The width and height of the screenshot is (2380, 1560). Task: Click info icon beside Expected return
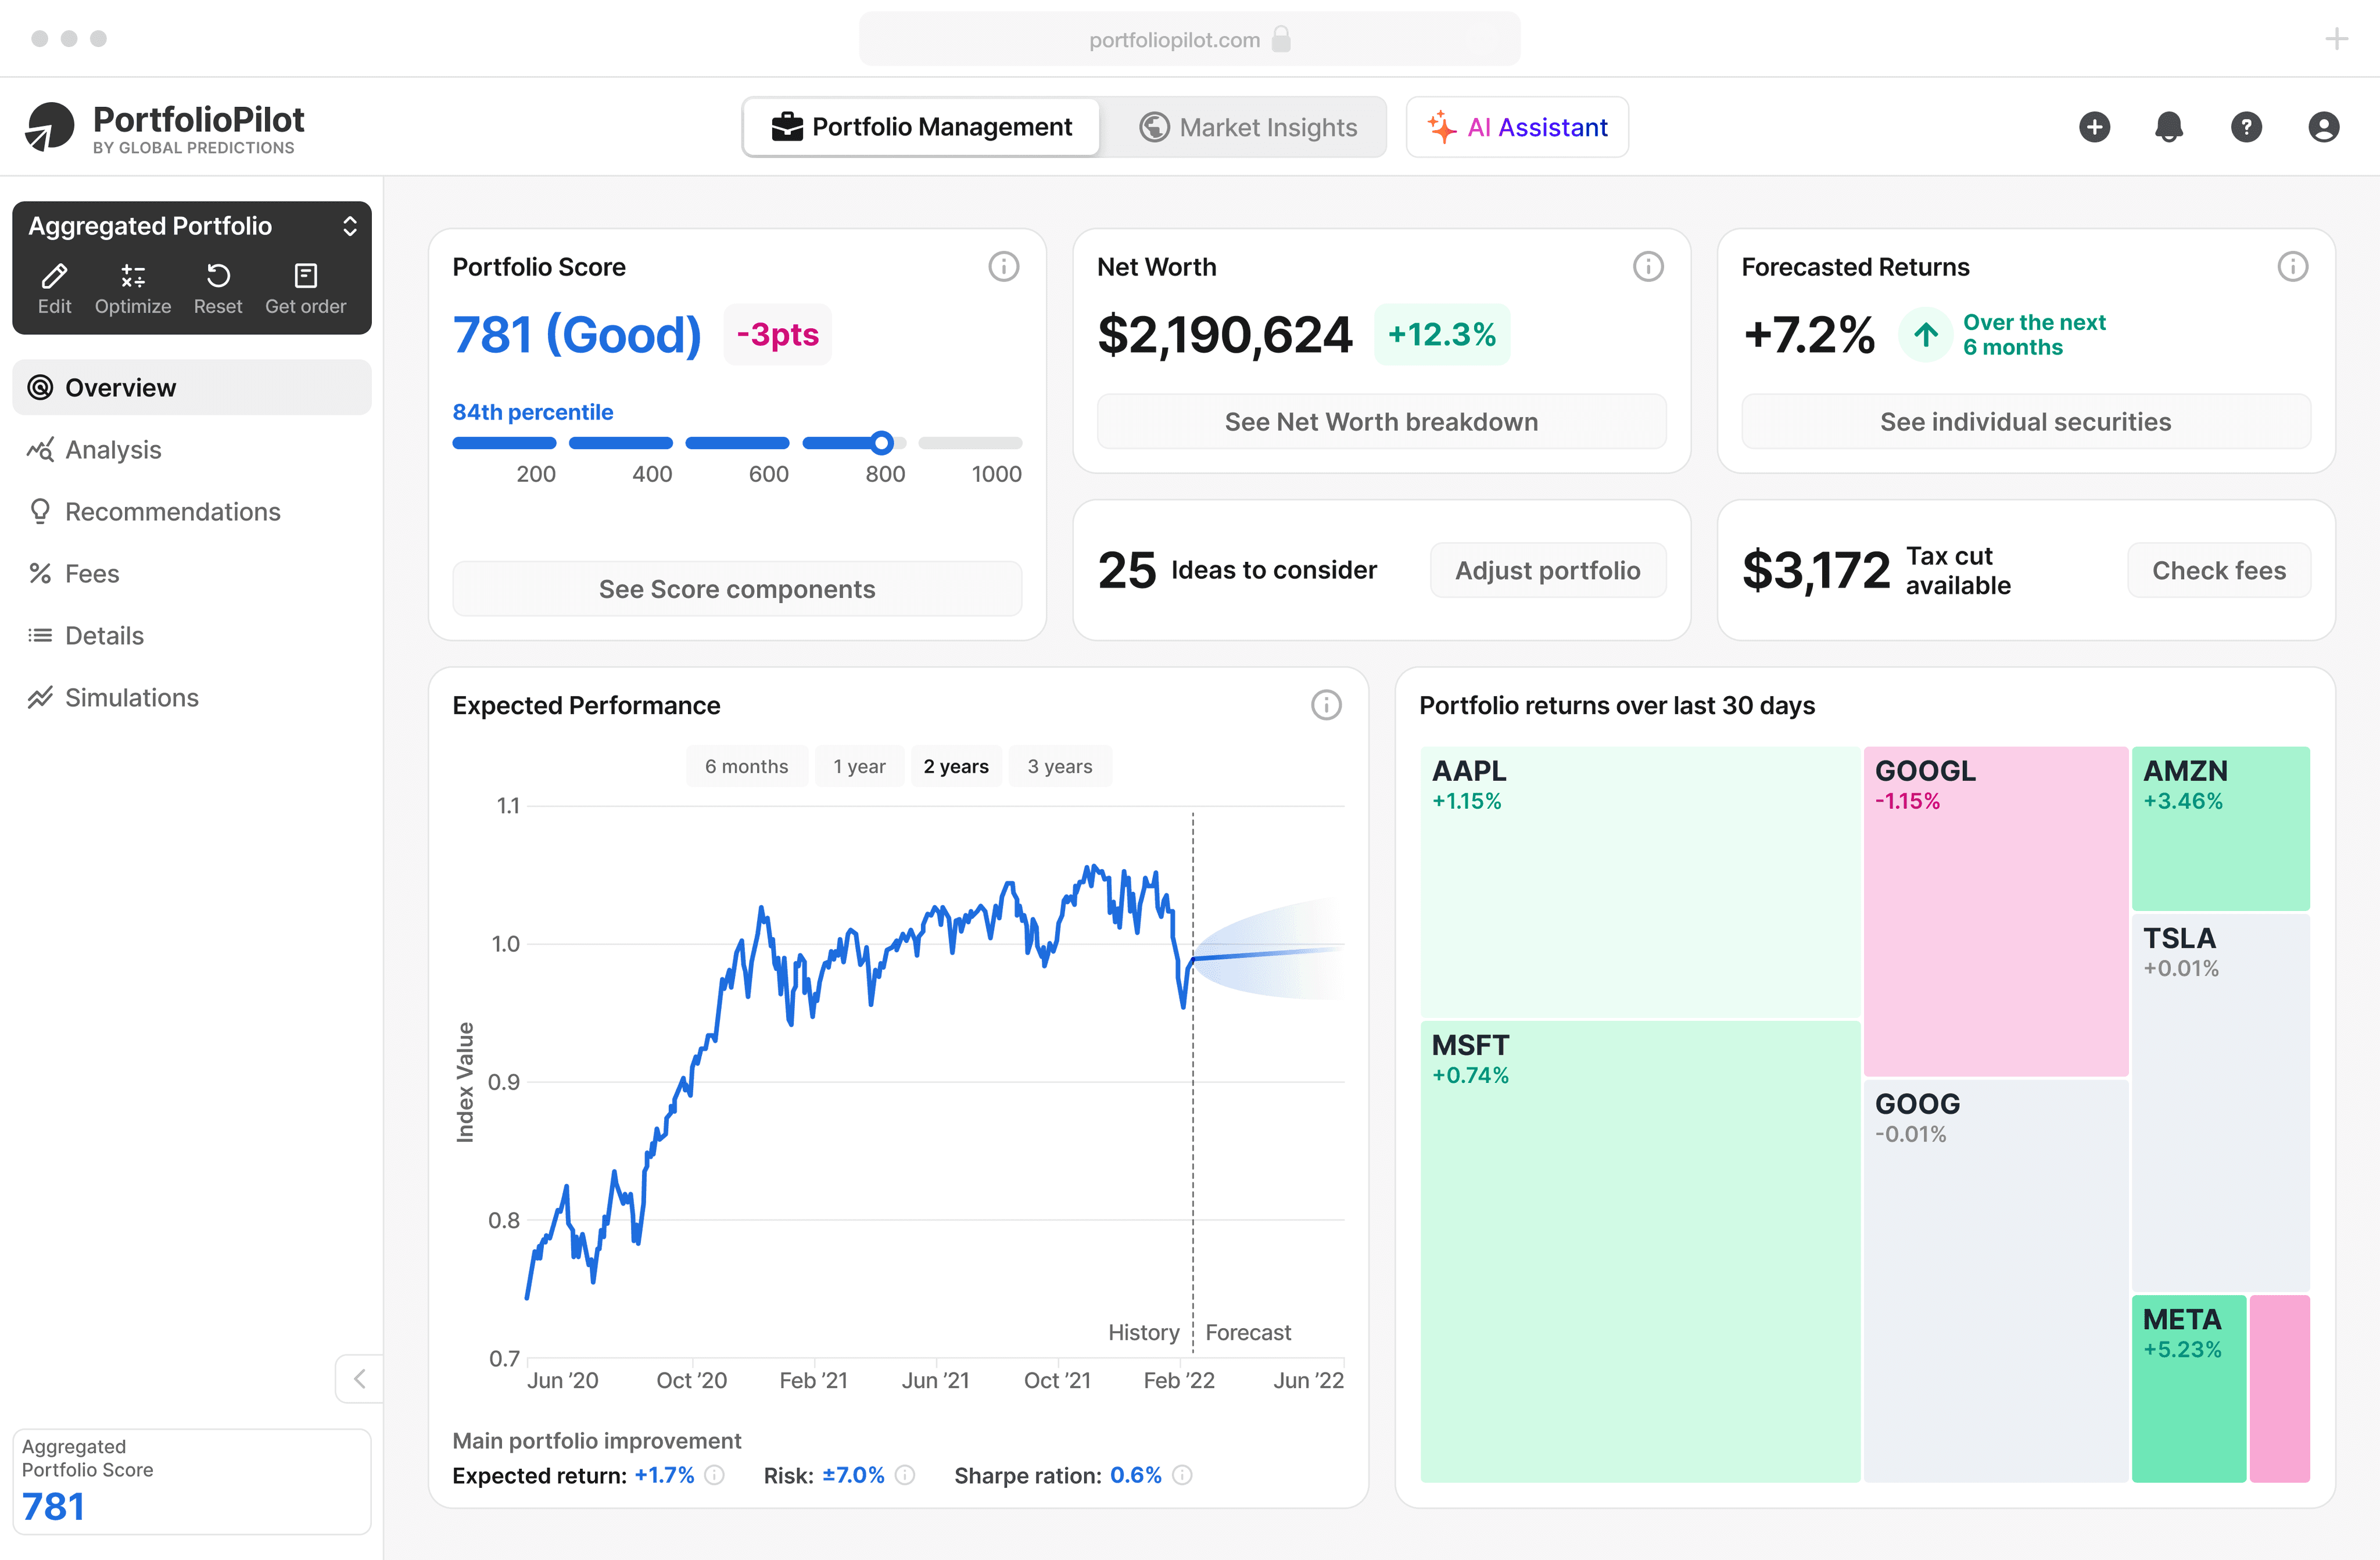point(714,1475)
